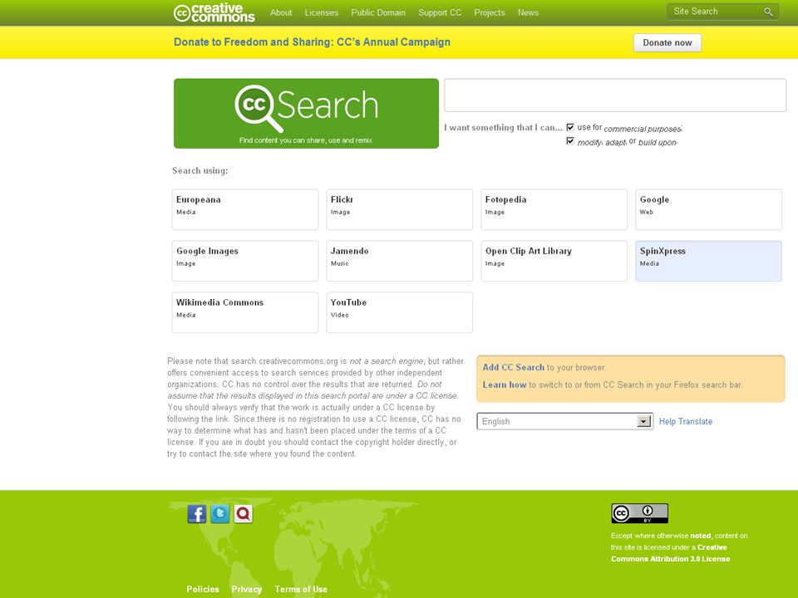Select Jamendo music search

[400, 261]
